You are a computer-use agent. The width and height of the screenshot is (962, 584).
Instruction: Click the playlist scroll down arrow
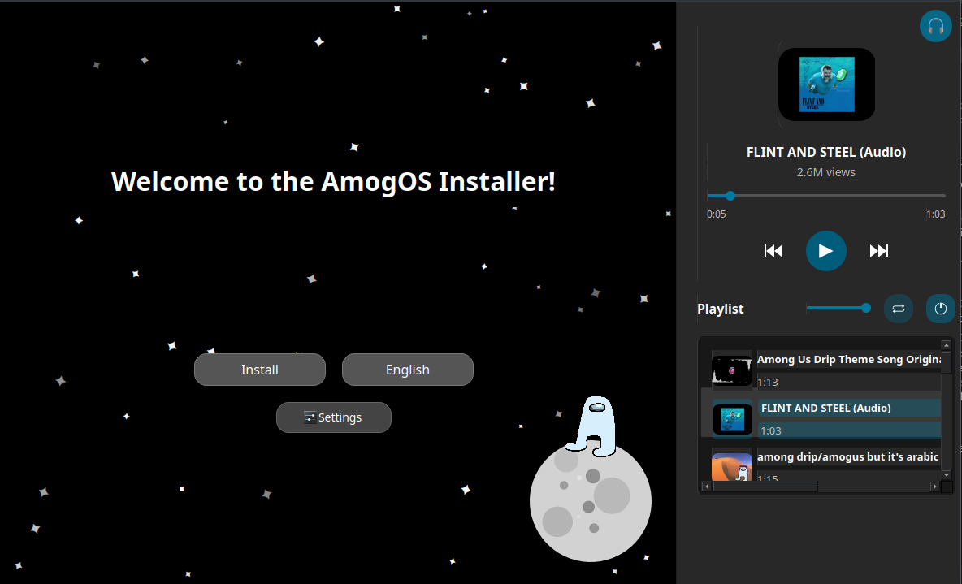coord(946,475)
